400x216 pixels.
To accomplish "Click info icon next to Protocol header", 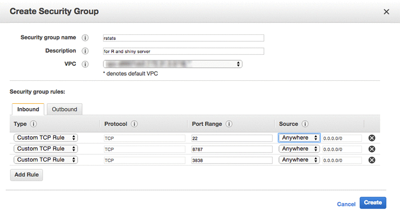I will pyautogui.click(x=134, y=124).
